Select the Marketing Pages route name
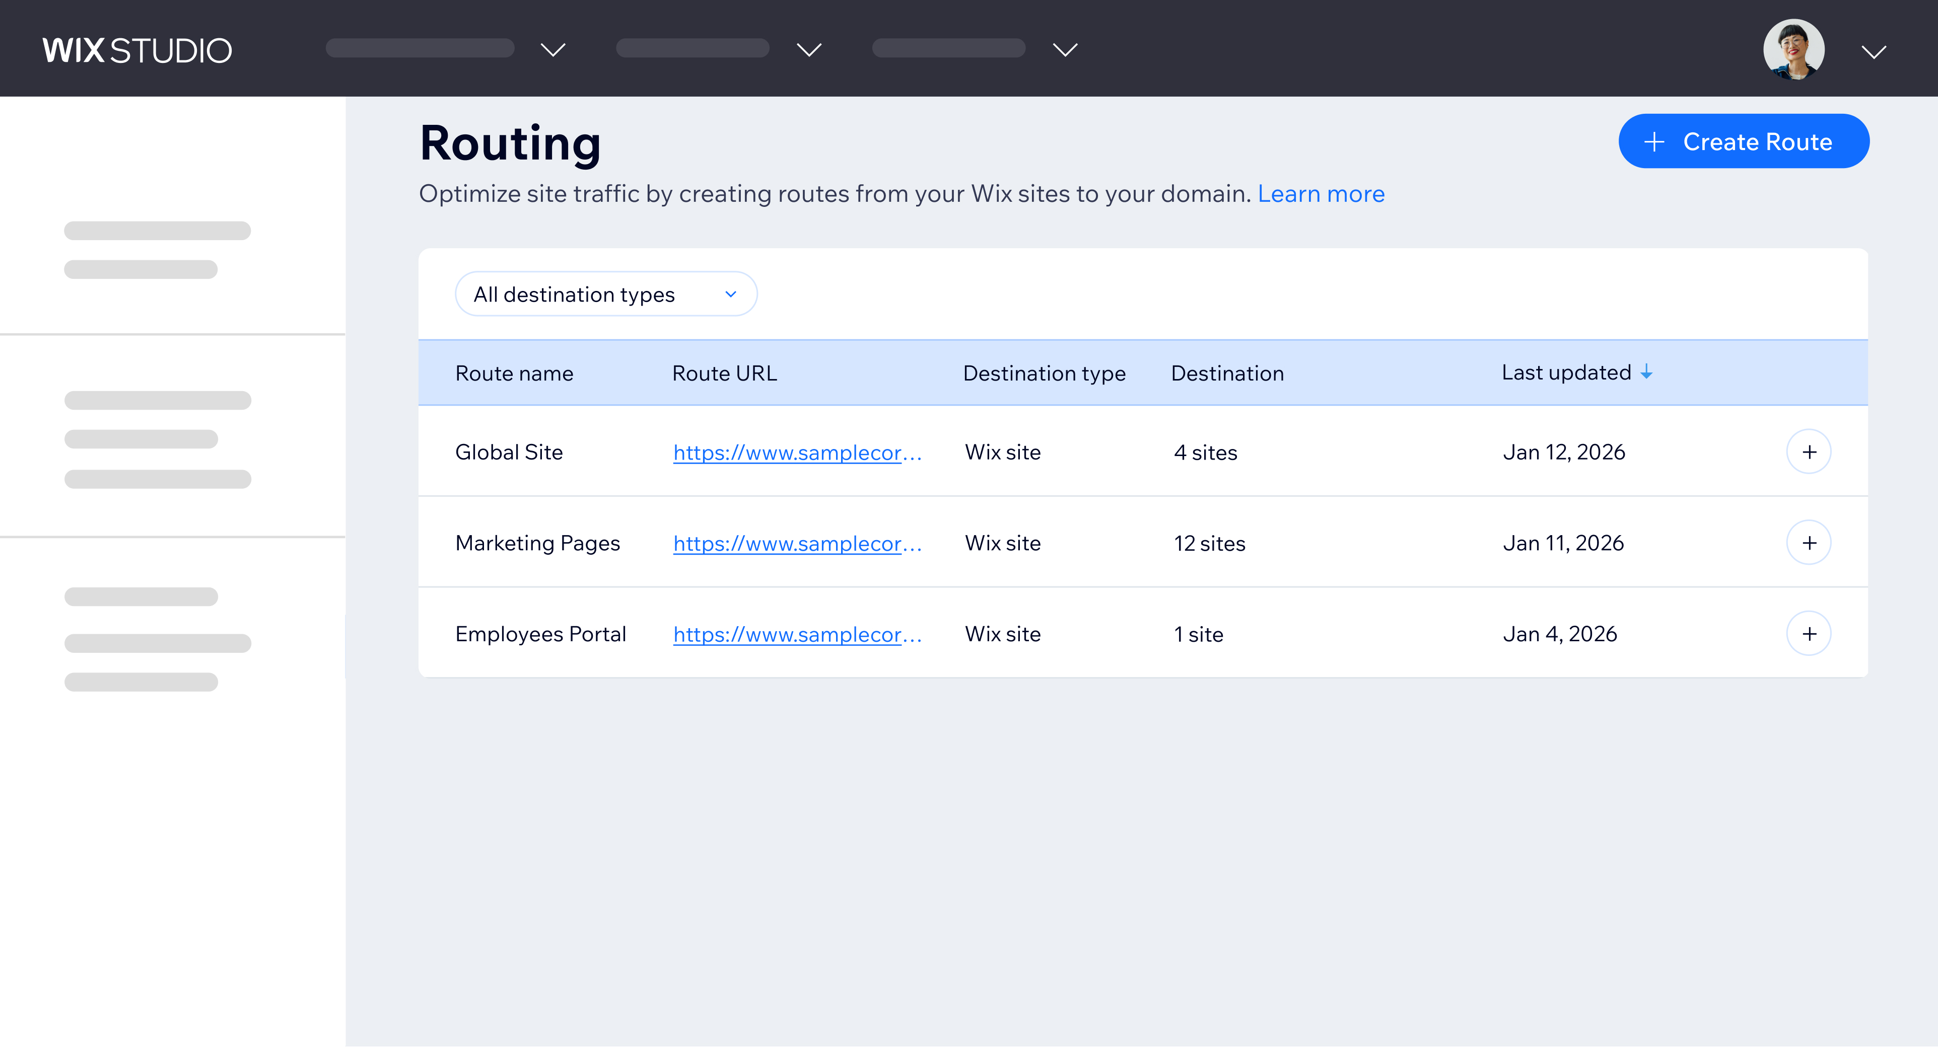Screen dimensions: 1938x1049 (x=537, y=544)
